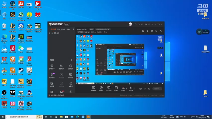The width and height of the screenshot is (212, 119).
Task: Toggle lock of 全屏1 source
Action: click(x=52, y=33)
